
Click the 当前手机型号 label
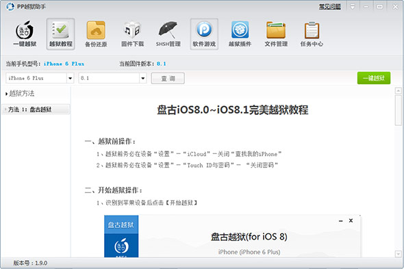click(23, 64)
